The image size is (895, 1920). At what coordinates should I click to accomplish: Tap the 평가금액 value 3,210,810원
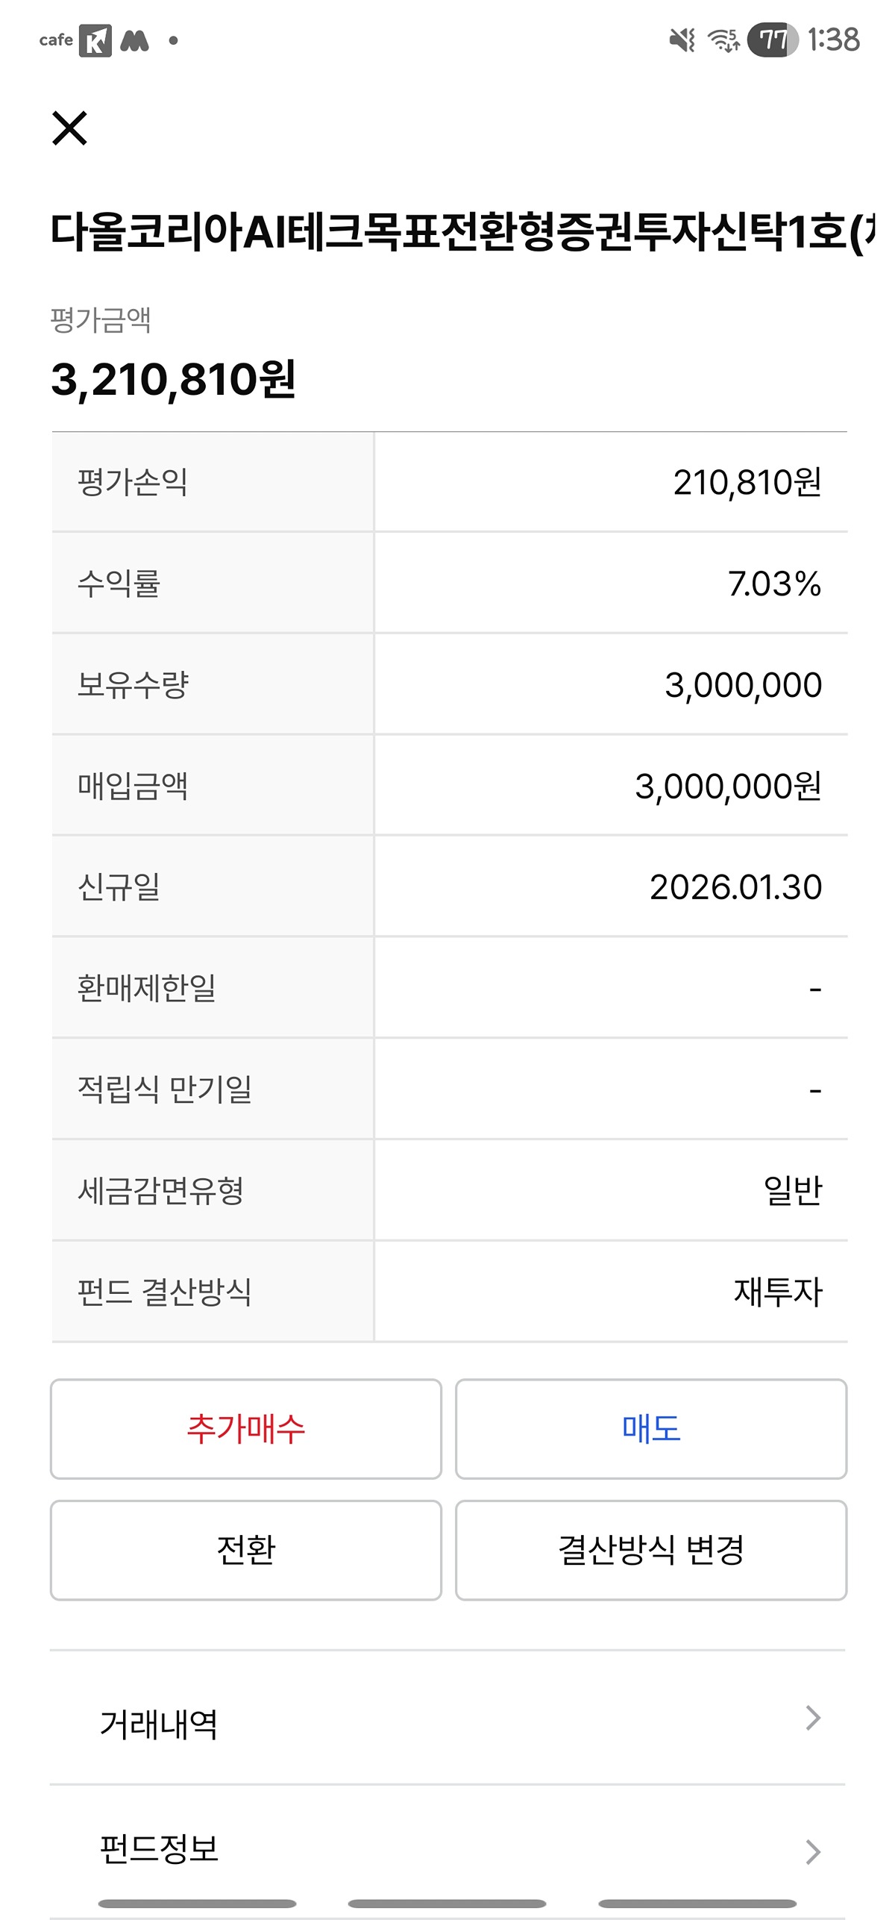[x=173, y=379]
